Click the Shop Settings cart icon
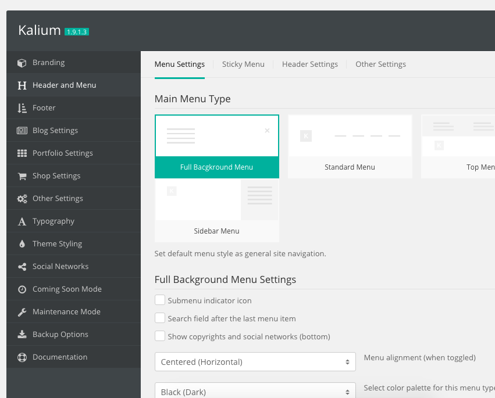The height and width of the screenshot is (398, 495). pyautogui.click(x=22, y=176)
